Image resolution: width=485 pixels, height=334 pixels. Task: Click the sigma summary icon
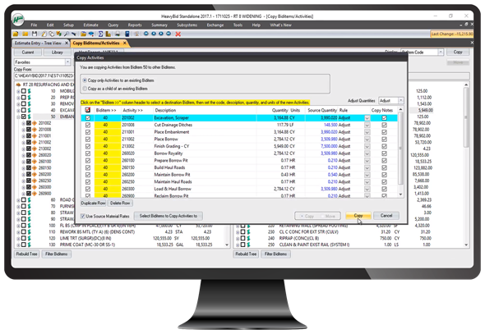coord(100,34)
